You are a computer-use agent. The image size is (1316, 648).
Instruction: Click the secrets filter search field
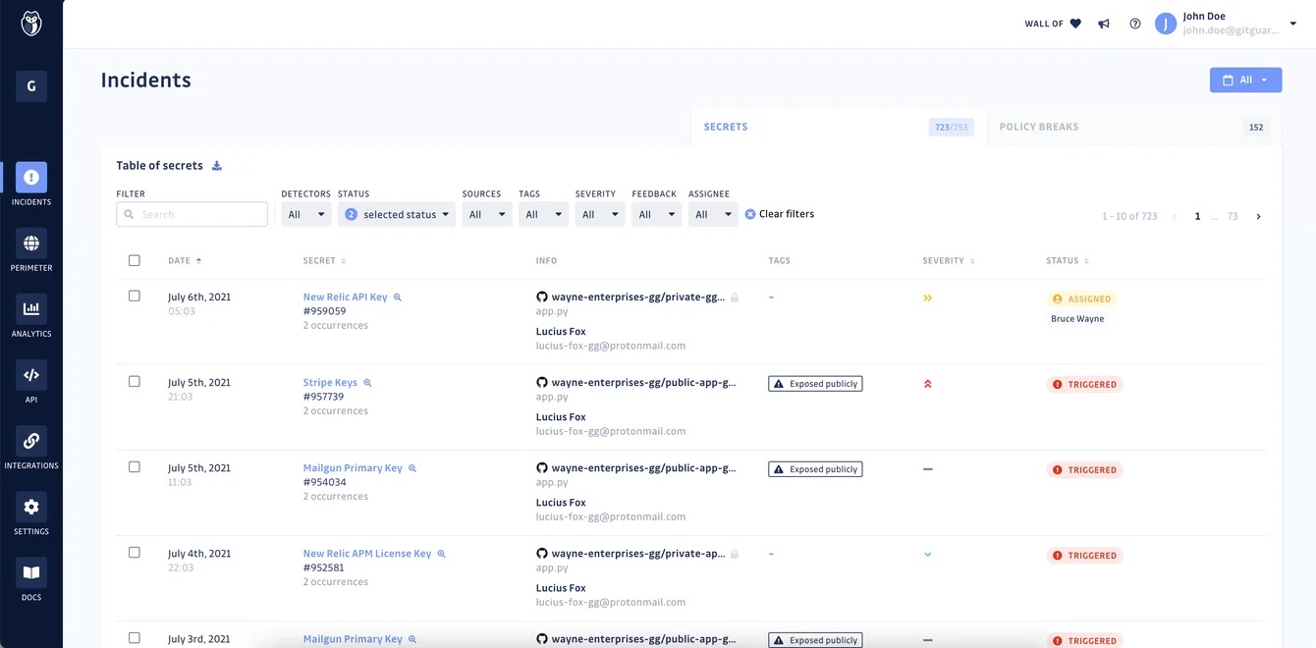coord(192,214)
